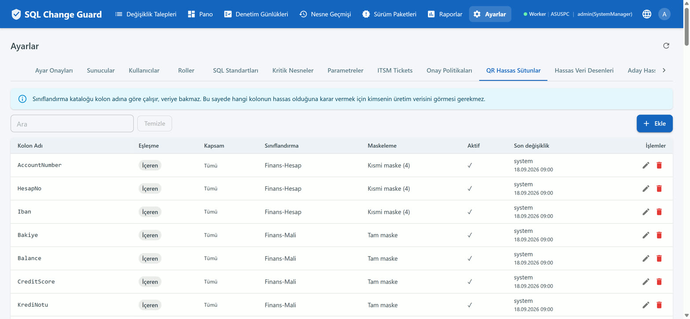The width and height of the screenshot is (690, 319).
Task: Click the Ekle add button
Action: point(654,123)
